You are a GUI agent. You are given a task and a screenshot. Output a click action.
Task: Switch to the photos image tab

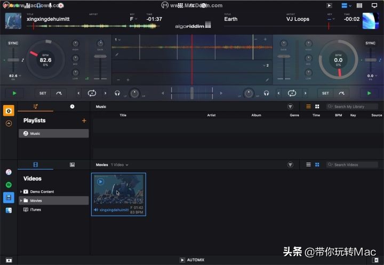click(72, 165)
